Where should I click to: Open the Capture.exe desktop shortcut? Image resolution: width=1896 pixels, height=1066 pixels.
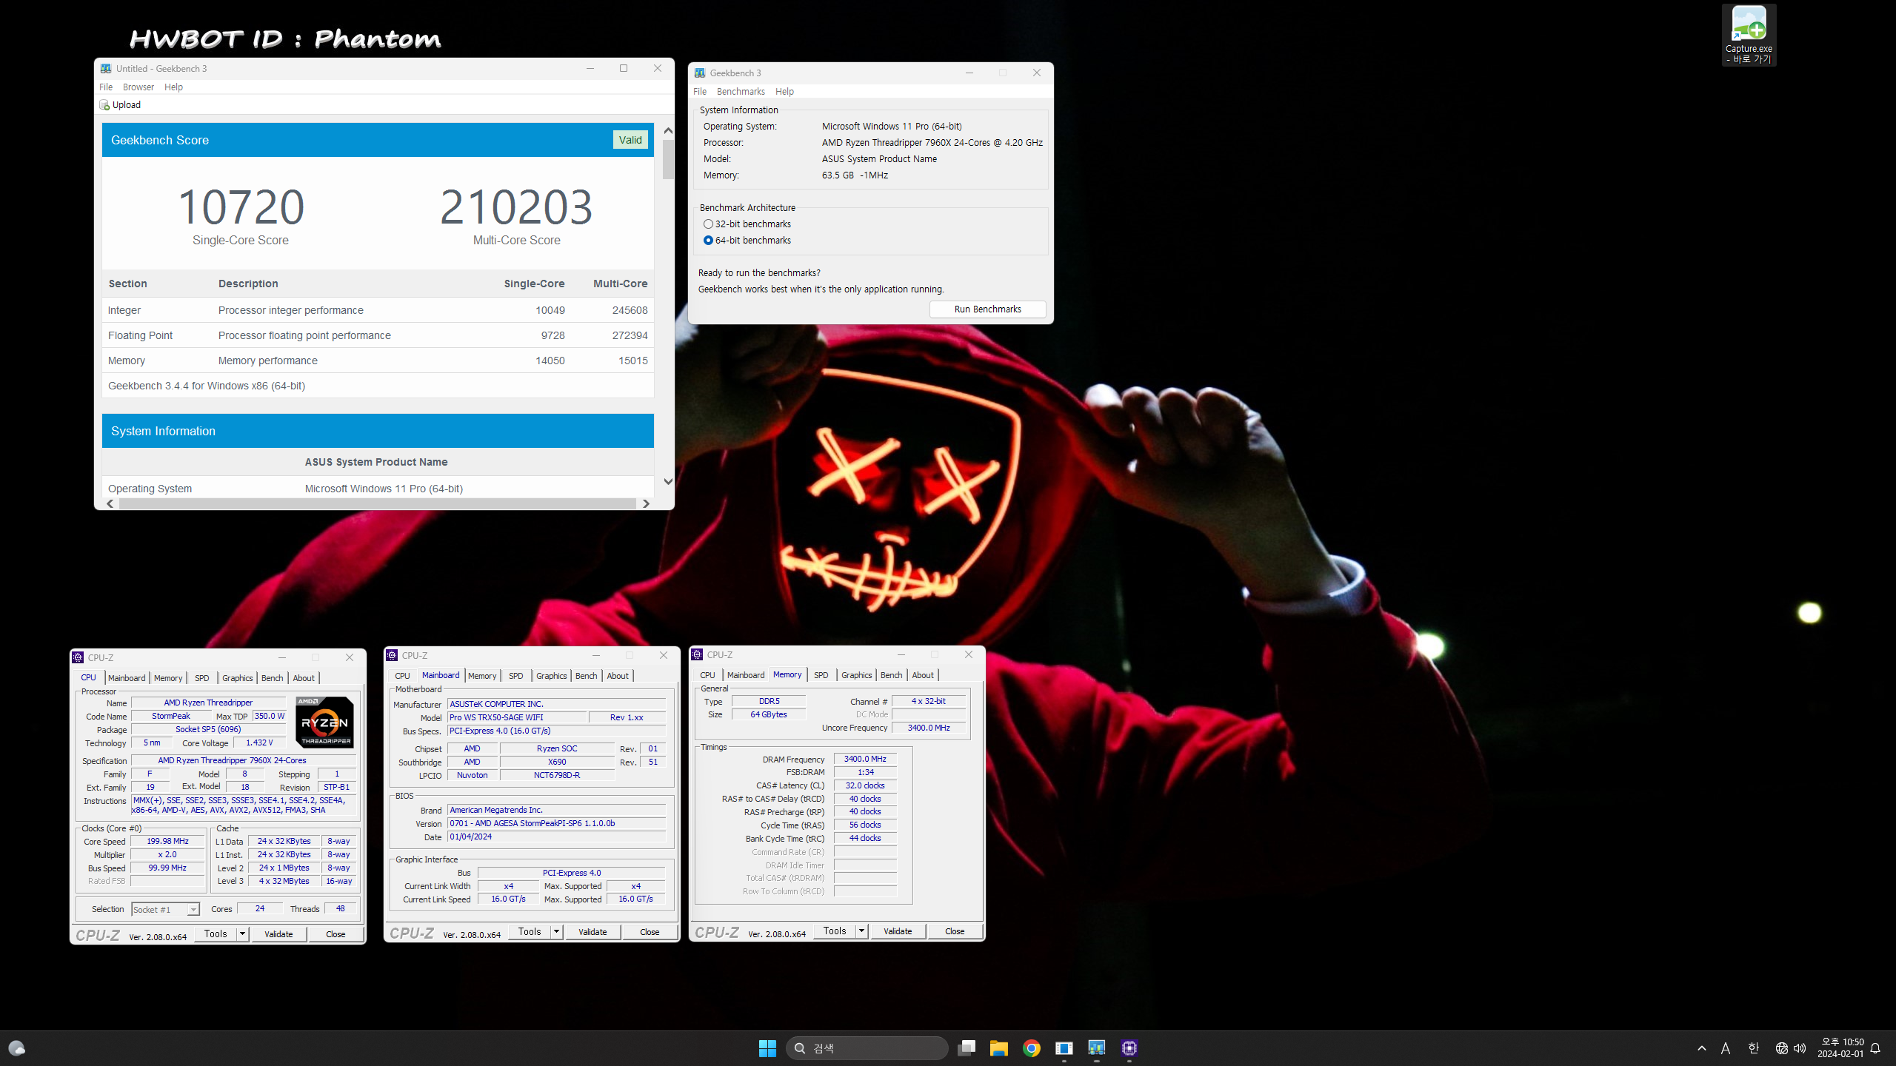coord(1749,35)
